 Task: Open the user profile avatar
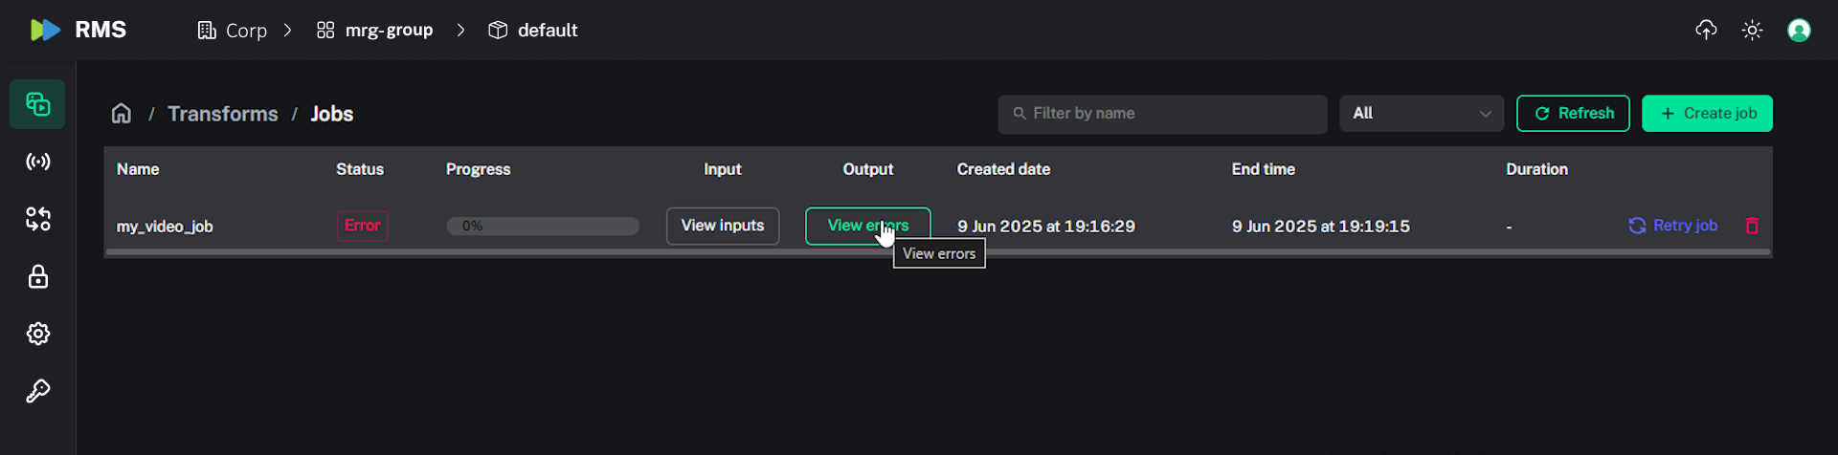pos(1799,30)
